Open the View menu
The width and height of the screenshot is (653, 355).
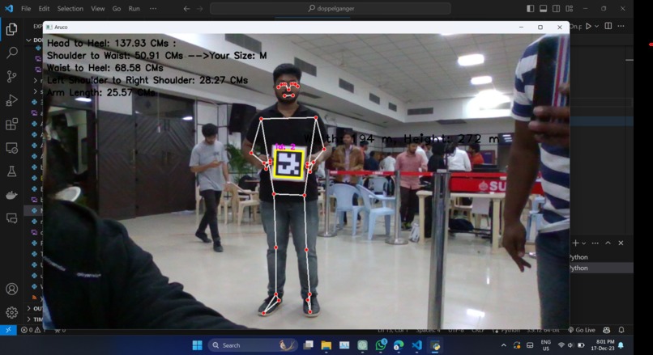point(98,8)
